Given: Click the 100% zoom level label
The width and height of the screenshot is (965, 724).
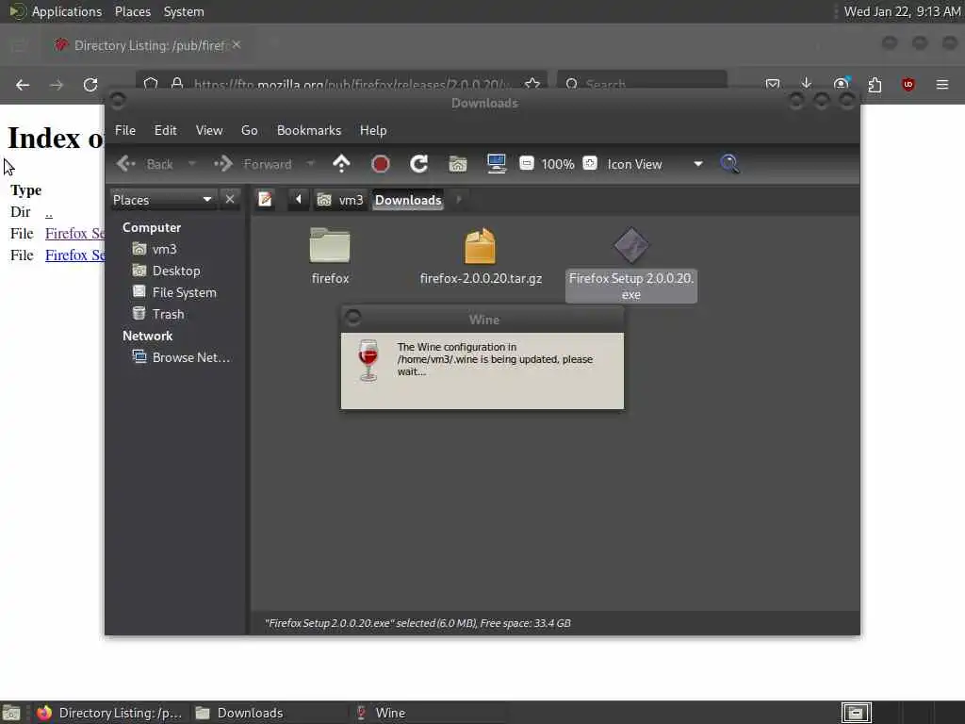Looking at the screenshot, I should (558, 164).
